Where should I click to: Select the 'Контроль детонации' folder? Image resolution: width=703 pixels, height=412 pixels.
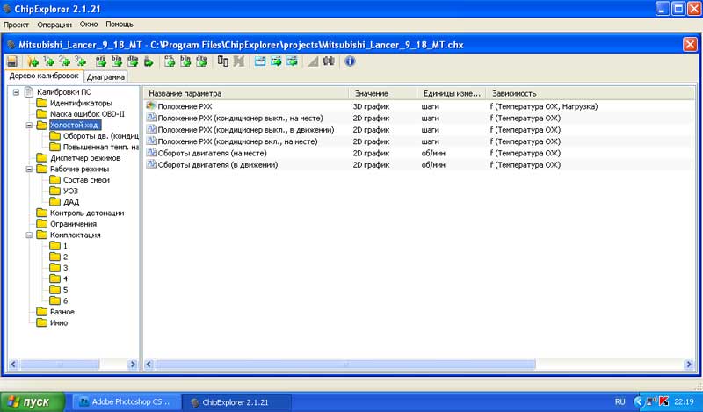(86, 213)
